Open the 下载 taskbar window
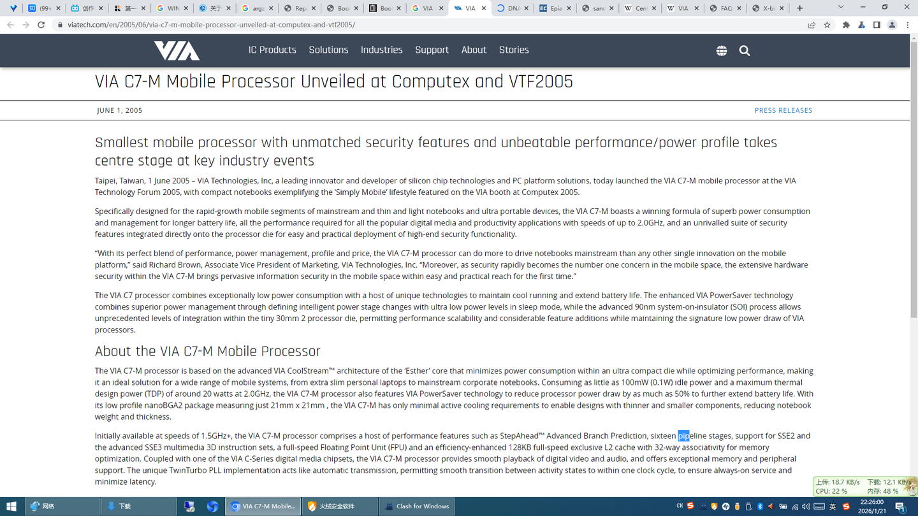Image resolution: width=918 pixels, height=516 pixels. [139, 506]
